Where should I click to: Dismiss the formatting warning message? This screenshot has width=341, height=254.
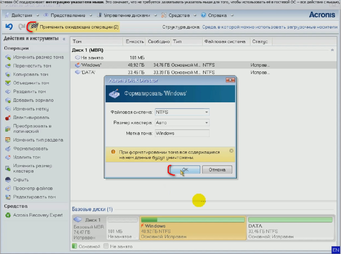point(231,151)
